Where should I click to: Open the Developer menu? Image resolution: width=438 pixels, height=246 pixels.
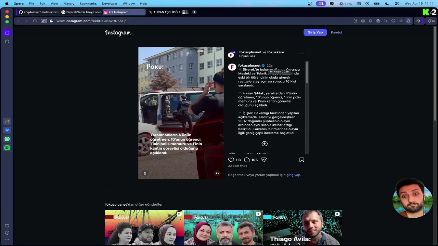coord(109,3)
